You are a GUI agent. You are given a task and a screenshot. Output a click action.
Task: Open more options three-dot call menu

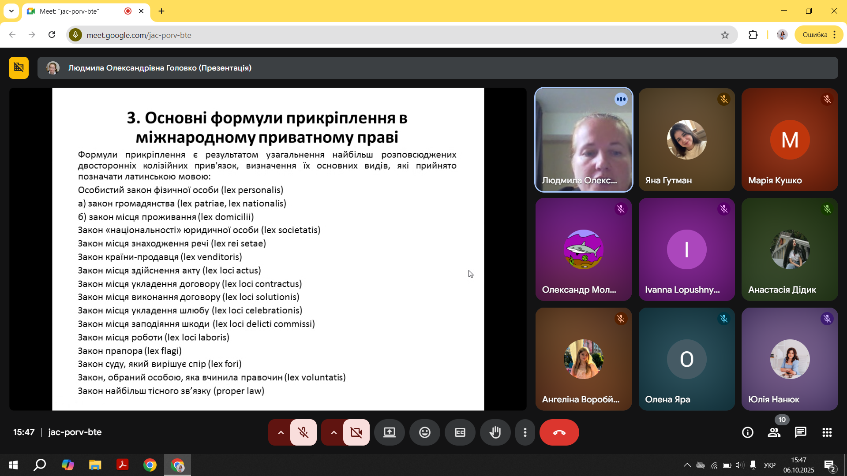[525, 432]
